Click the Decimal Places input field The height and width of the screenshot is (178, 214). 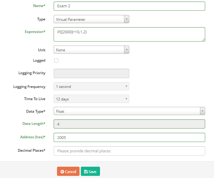[129, 151]
